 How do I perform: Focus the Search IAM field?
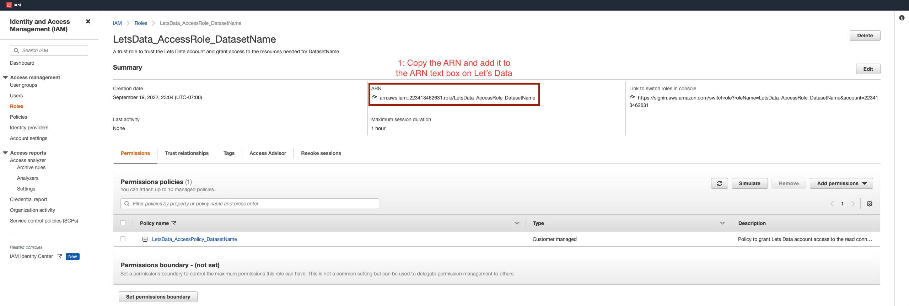[49, 50]
